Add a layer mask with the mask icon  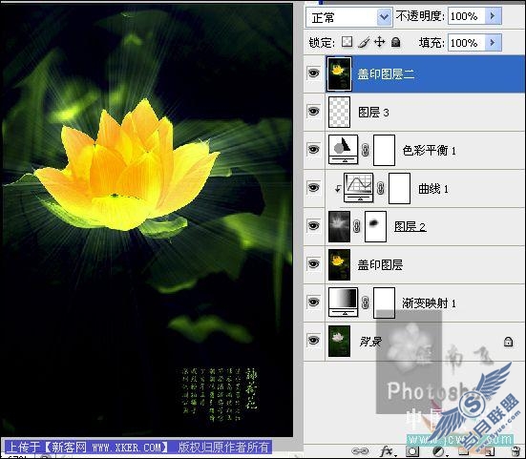(x=412, y=451)
